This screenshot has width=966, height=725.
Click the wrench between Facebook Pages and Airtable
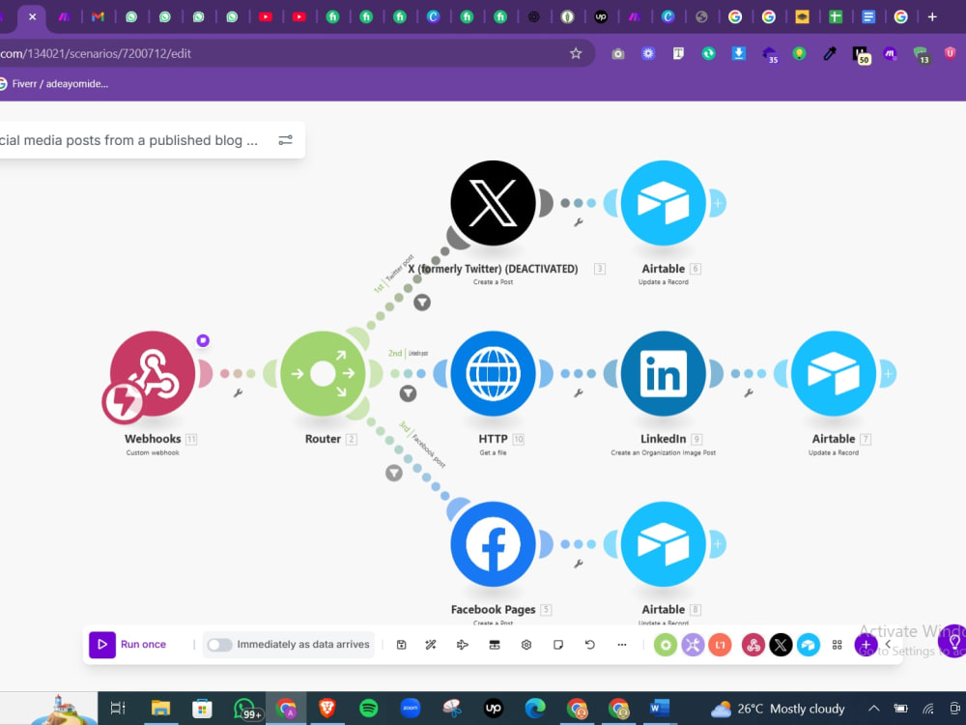coord(579,564)
